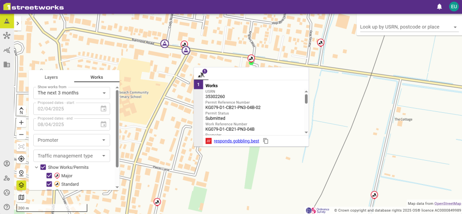Click the Permit Status value Submitted
462x214 pixels.
tap(215, 118)
